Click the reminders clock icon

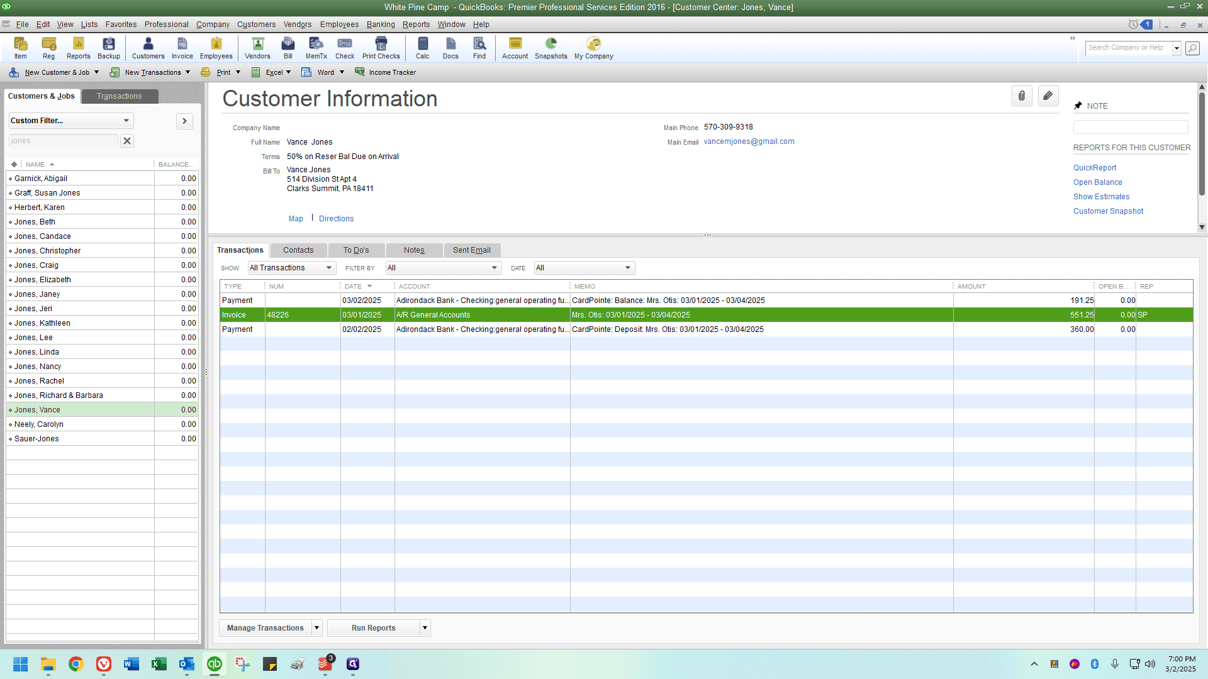pos(1133,25)
